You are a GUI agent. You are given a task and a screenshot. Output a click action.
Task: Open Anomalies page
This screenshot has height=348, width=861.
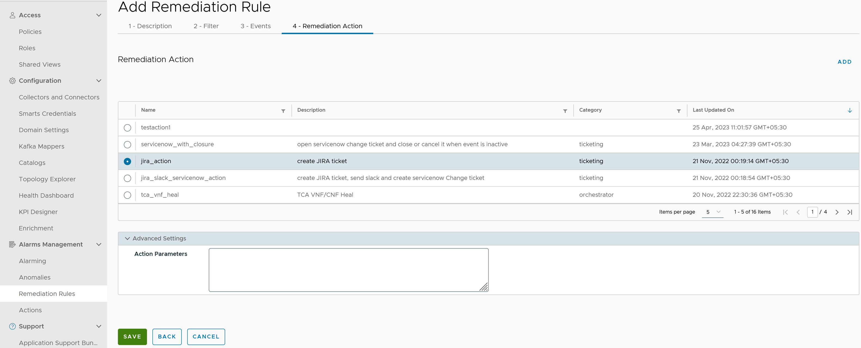tap(35, 277)
